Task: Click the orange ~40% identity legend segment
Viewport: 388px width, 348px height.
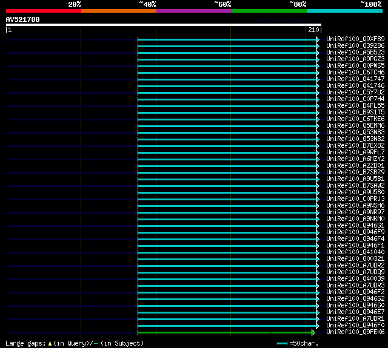Action: click(x=119, y=11)
